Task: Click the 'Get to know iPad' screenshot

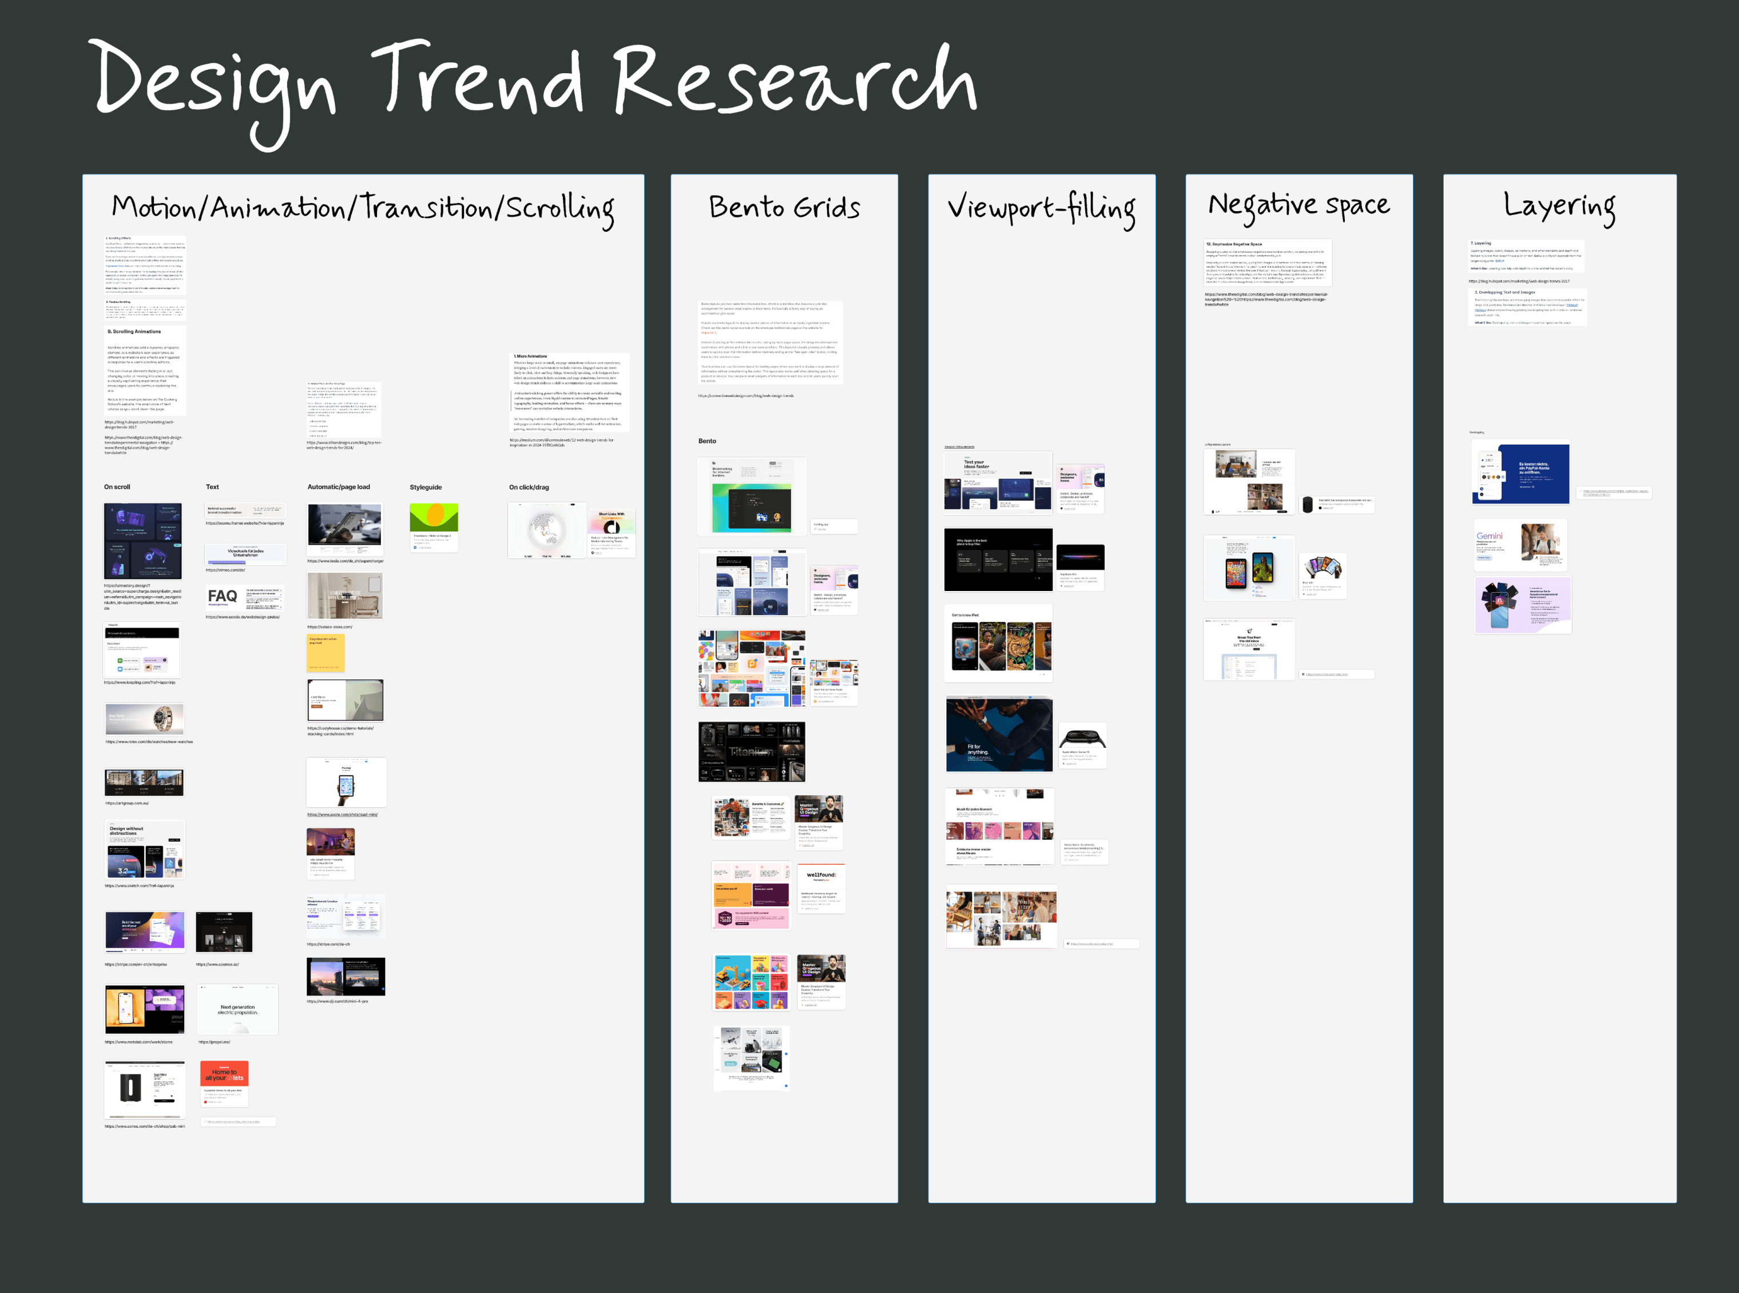Action: pyautogui.click(x=998, y=642)
